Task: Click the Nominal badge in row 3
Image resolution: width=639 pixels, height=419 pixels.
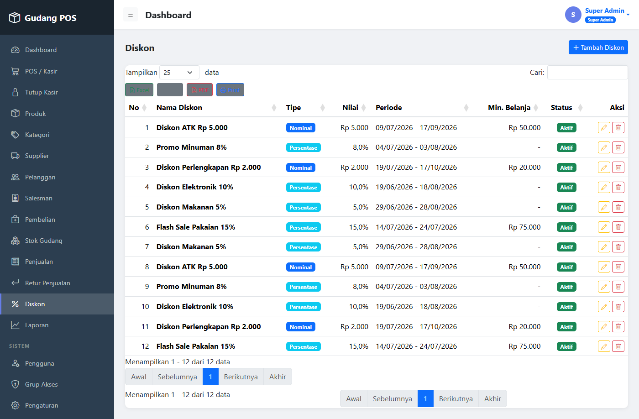Action: pyautogui.click(x=301, y=168)
